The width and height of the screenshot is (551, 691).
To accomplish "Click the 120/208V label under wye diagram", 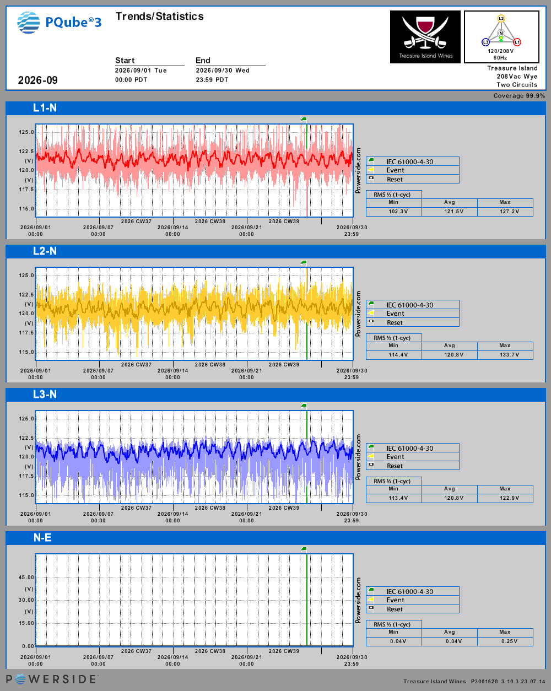I will pos(500,51).
